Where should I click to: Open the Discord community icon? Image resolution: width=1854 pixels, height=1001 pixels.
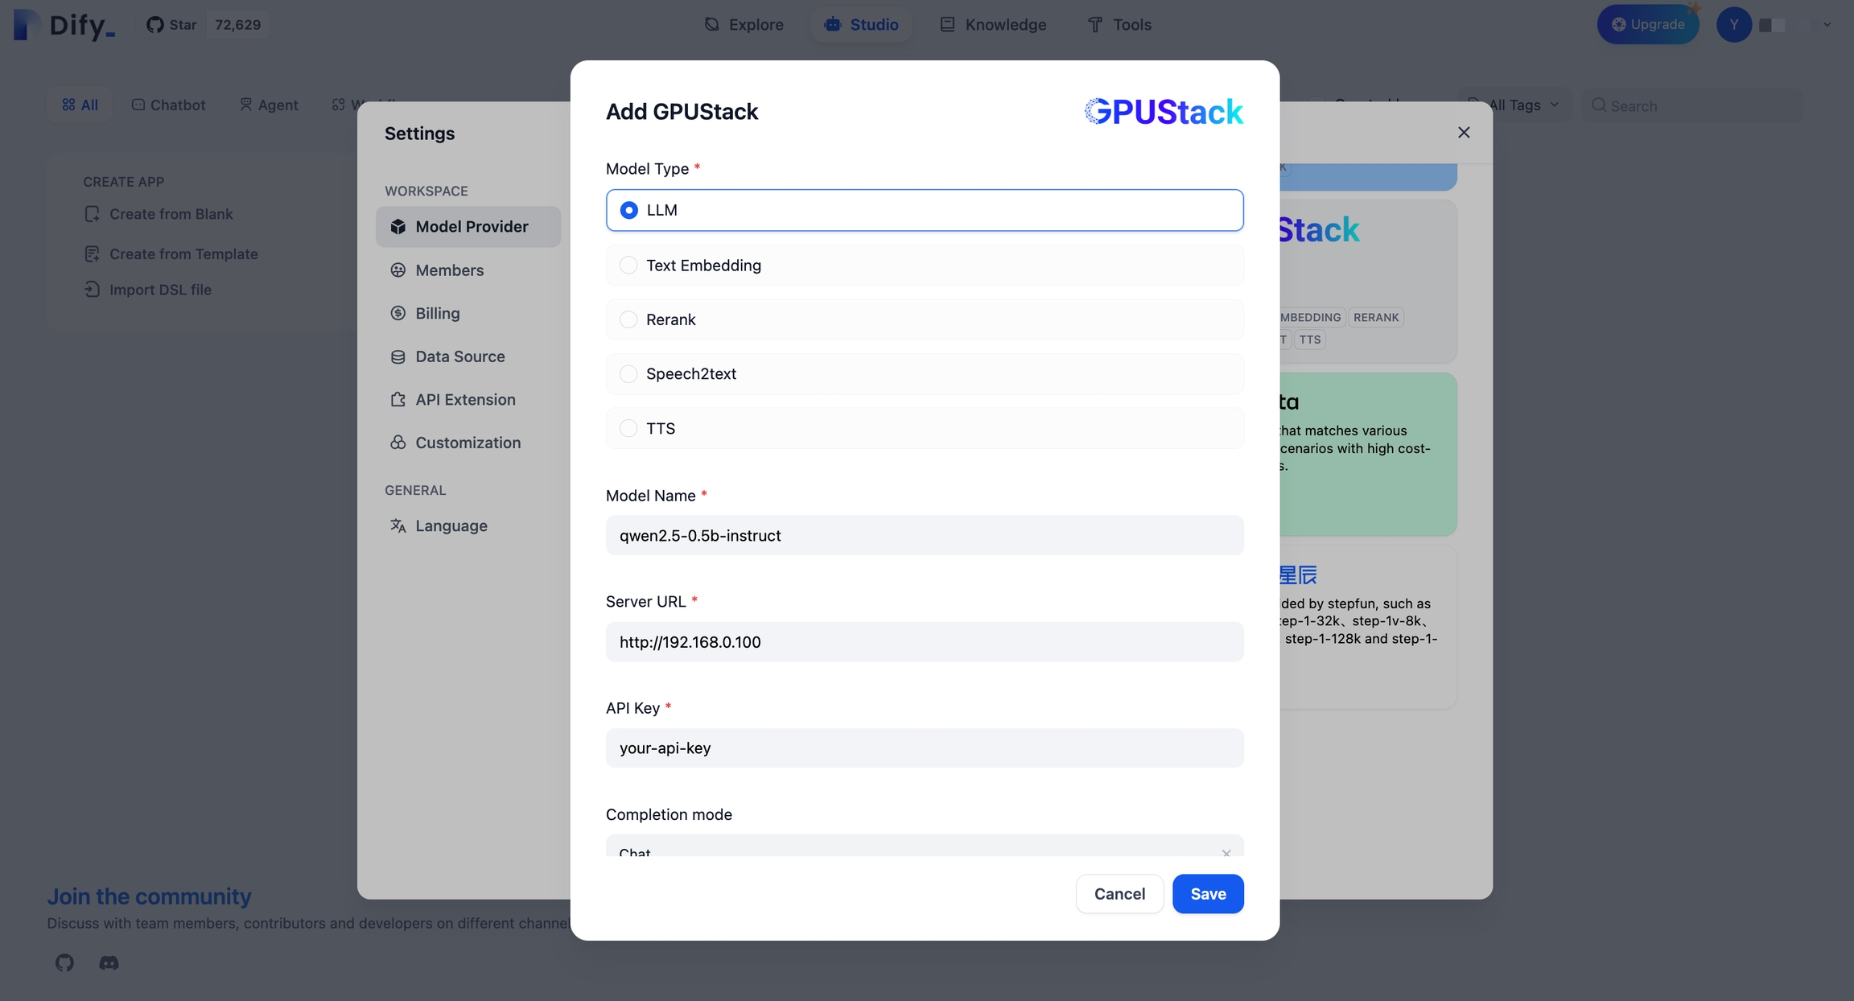tap(109, 962)
